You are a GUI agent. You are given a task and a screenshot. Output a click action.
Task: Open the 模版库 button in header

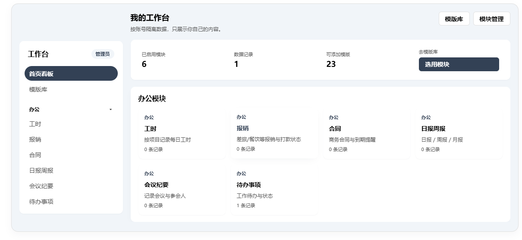(454, 19)
